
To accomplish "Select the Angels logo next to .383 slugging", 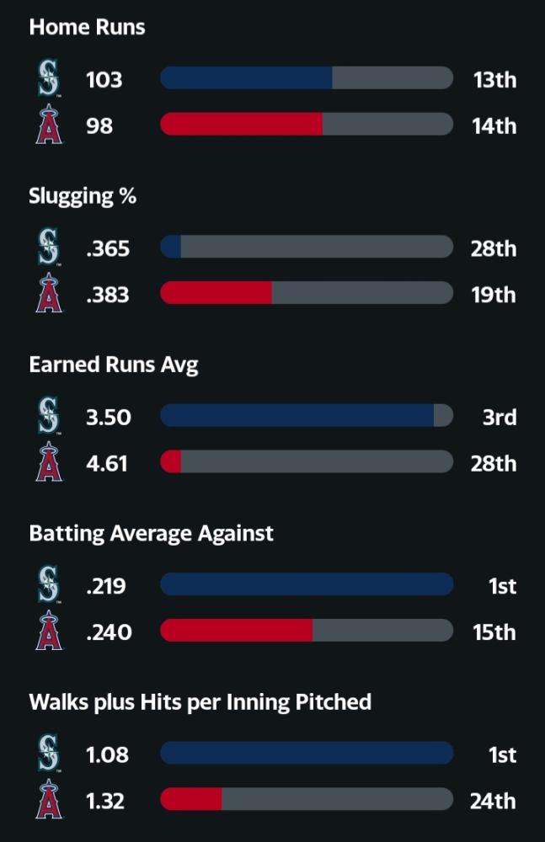I will click(49, 293).
